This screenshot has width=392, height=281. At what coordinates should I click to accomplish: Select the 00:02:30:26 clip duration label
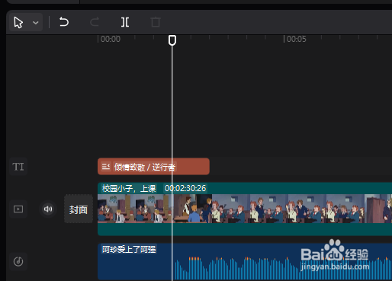coord(185,188)
